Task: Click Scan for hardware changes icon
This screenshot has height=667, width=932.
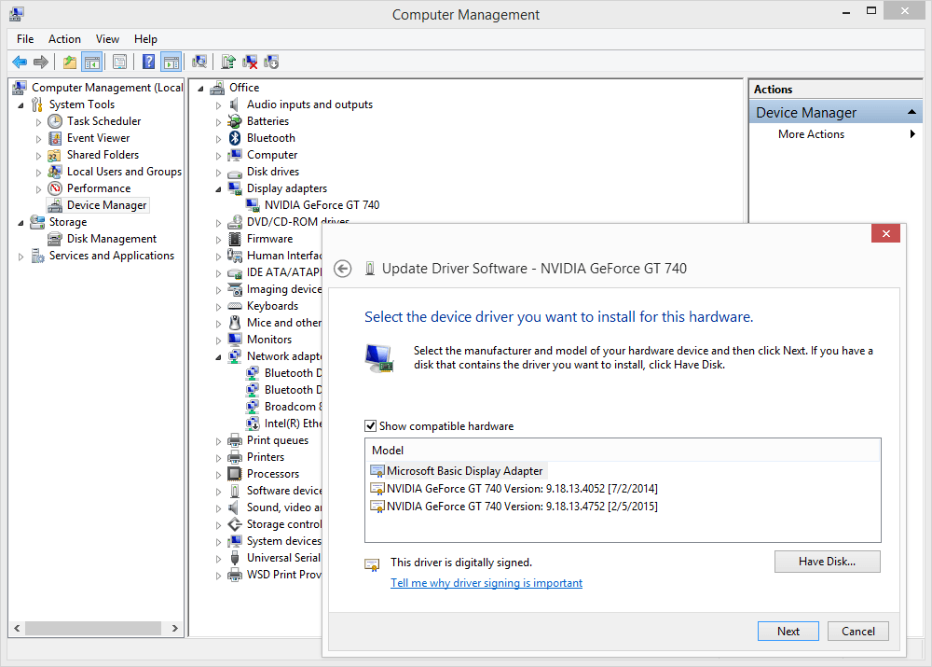Action: click(x=199, y=62)
